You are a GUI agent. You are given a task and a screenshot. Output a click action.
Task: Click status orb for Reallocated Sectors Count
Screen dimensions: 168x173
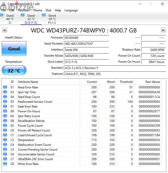[x=5, y=102]
